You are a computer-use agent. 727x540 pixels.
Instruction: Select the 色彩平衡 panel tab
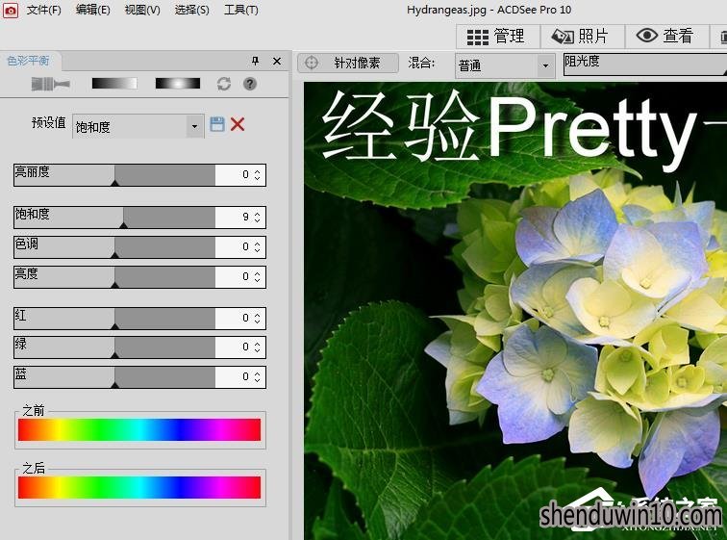29,61
